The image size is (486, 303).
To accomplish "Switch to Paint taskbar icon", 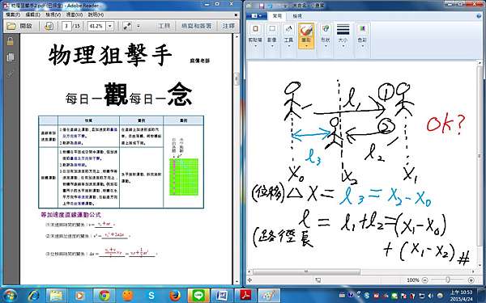I will tap(269, 296).
